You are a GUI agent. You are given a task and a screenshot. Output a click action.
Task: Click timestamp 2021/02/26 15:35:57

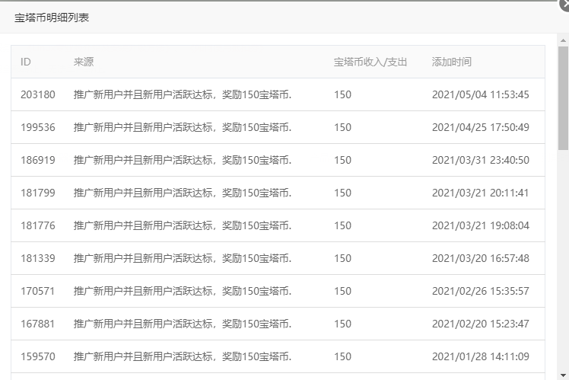tap(481, 291)
